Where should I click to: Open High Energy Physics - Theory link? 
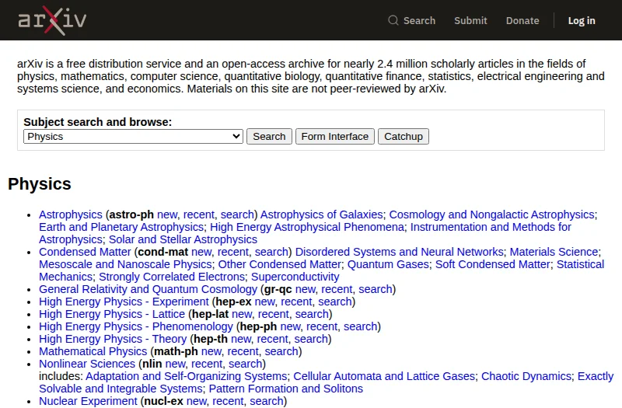[x=113, y=339]
